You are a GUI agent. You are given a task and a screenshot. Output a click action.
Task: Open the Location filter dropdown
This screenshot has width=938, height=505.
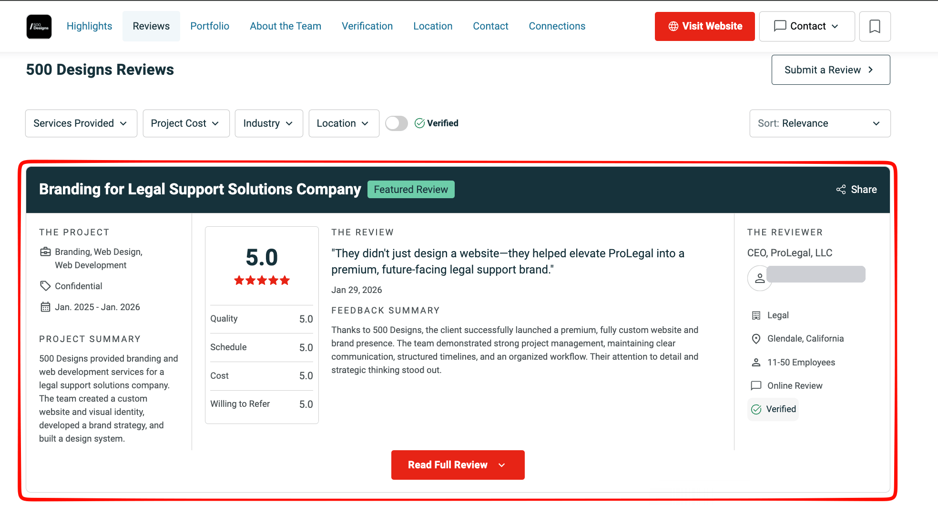344,123
